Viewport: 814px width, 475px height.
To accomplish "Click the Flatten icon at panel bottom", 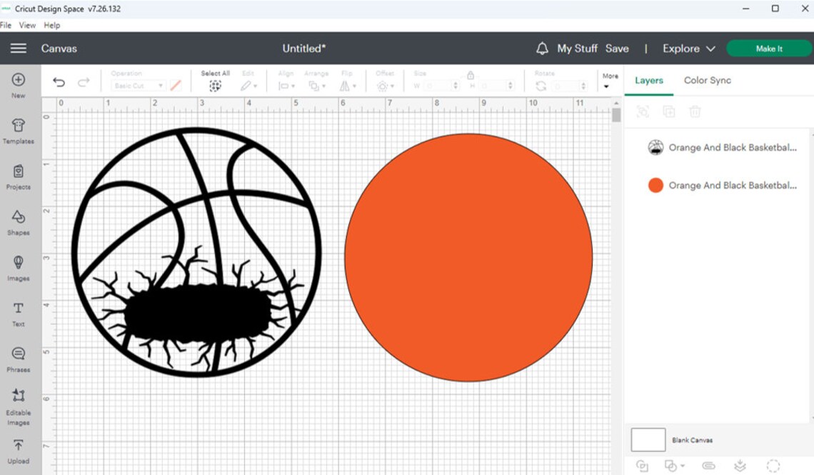I will (740, 466).
